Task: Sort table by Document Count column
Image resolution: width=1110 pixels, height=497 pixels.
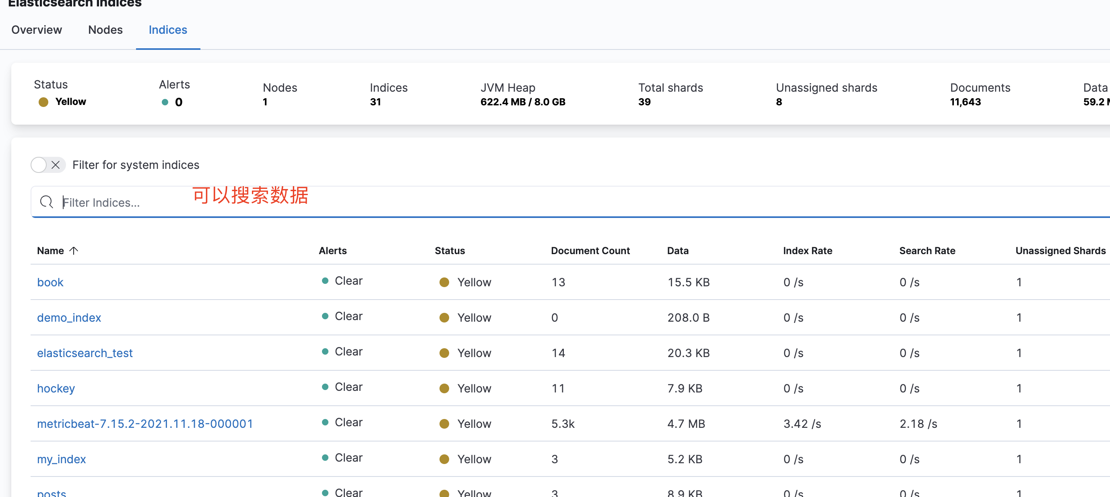Action: (590, 251)
